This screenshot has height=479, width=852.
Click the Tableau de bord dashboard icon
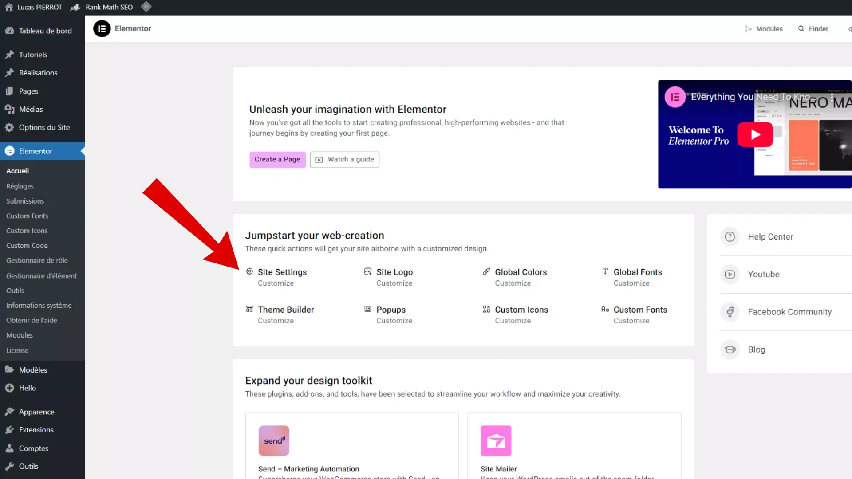[x=9, y=31]
